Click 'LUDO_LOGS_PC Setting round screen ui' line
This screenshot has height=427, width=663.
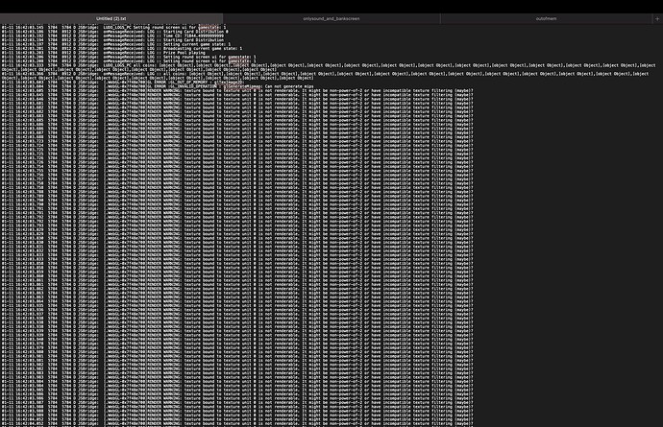(x=113, y=27)
